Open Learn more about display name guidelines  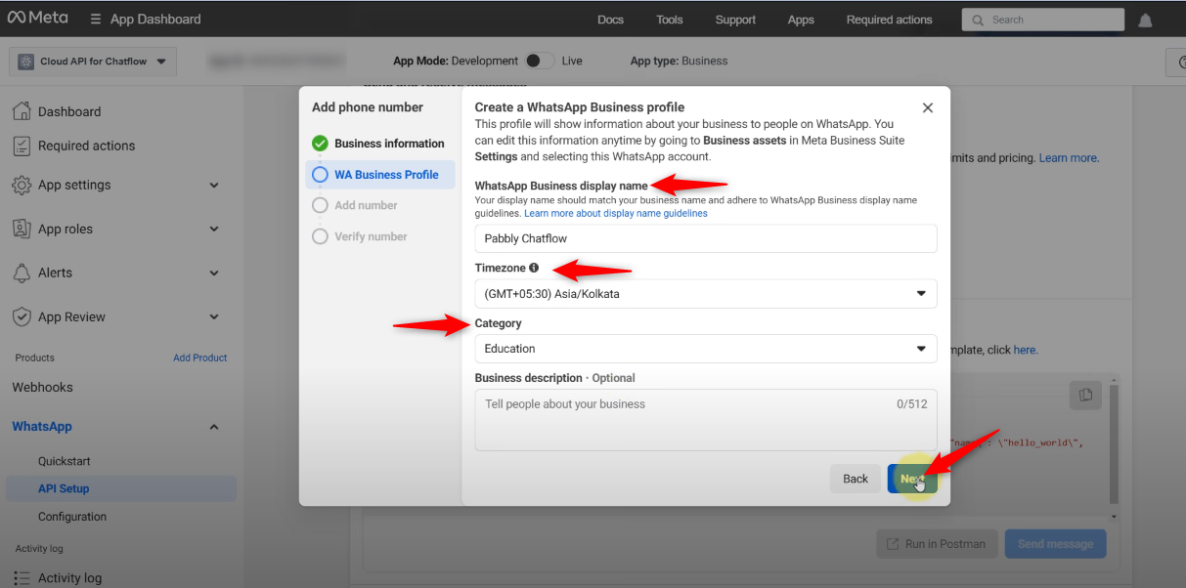click(616, 213)
